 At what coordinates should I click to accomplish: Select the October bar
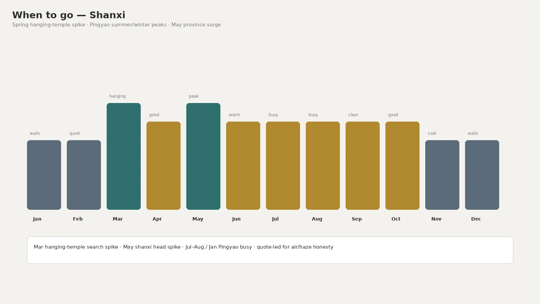tap(402, 166)
